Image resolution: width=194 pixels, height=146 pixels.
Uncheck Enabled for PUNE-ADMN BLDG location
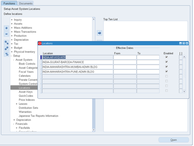tap(167, 72)
